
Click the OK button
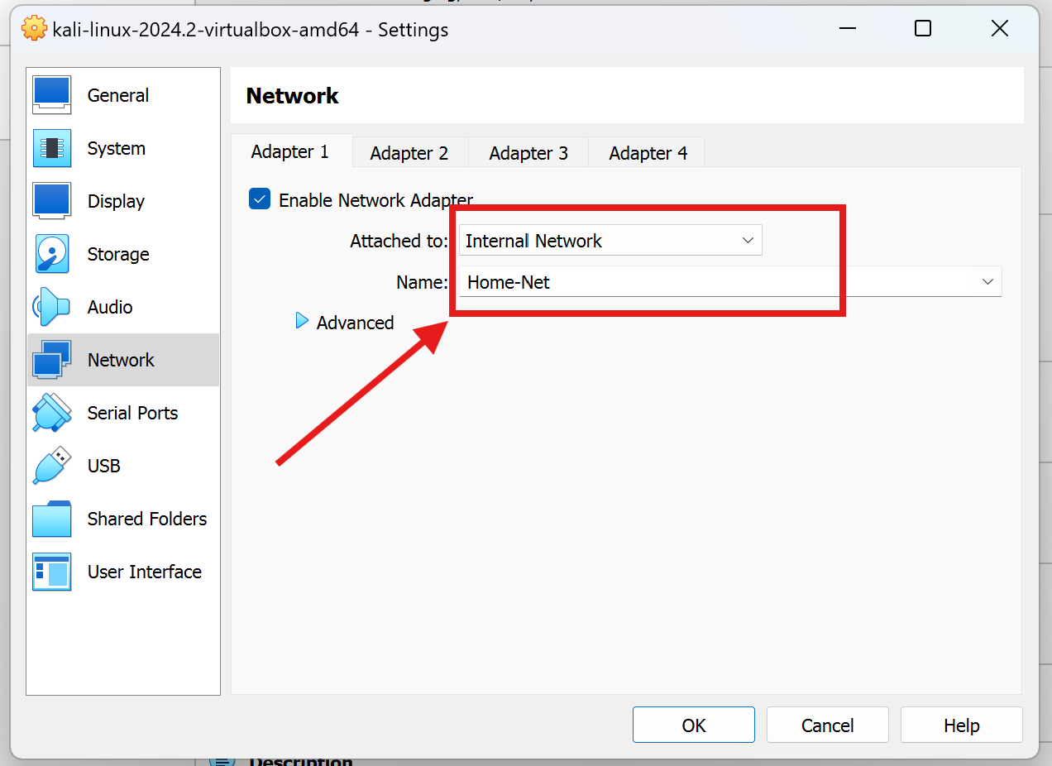(693, 725)
